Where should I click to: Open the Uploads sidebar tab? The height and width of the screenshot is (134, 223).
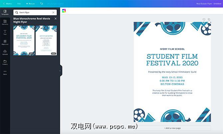tap(5, 52)
